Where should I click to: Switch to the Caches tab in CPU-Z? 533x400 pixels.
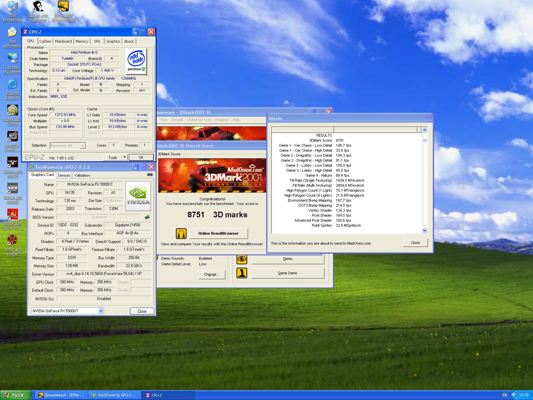(x=45, y=41)
